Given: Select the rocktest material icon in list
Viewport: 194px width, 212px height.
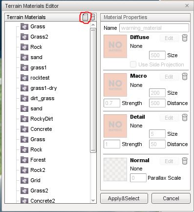Looking at the screenshot, I should point(24,78).
